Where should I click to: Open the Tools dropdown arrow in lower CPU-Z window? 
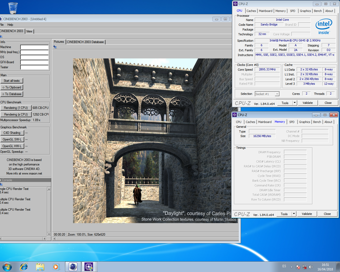tap(294, 214)
